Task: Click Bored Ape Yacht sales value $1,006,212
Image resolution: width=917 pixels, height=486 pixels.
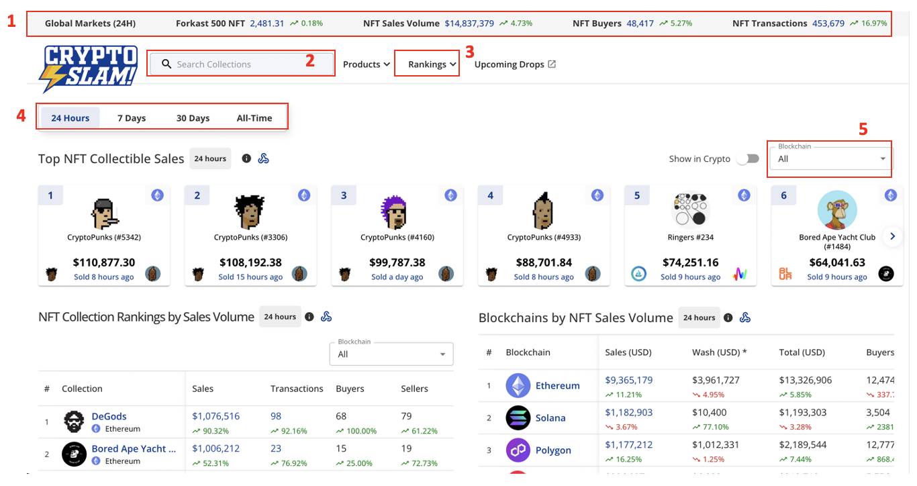Action: point(216,448)
